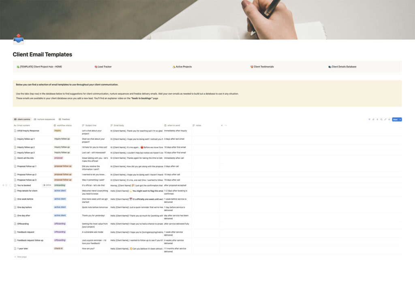The height and width of the screenshot is (285, 415).
Task: Click the clock icon on the 'when to send' column
Action: [x=165, y=125]
